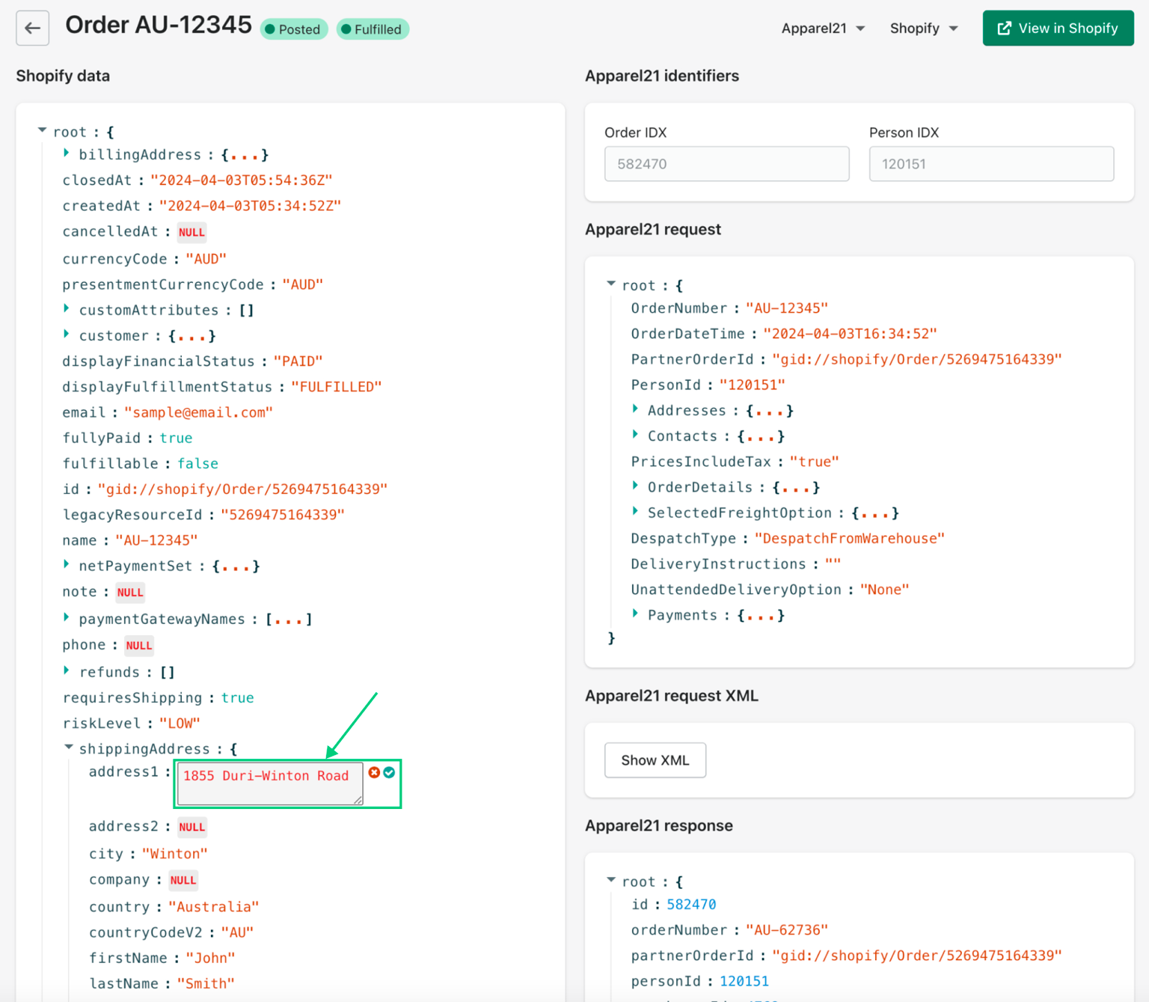Viewport: 1149px width, 1002px height.
Task: Select the countryCodeV2 "AU" value
Action: [237, 932]
